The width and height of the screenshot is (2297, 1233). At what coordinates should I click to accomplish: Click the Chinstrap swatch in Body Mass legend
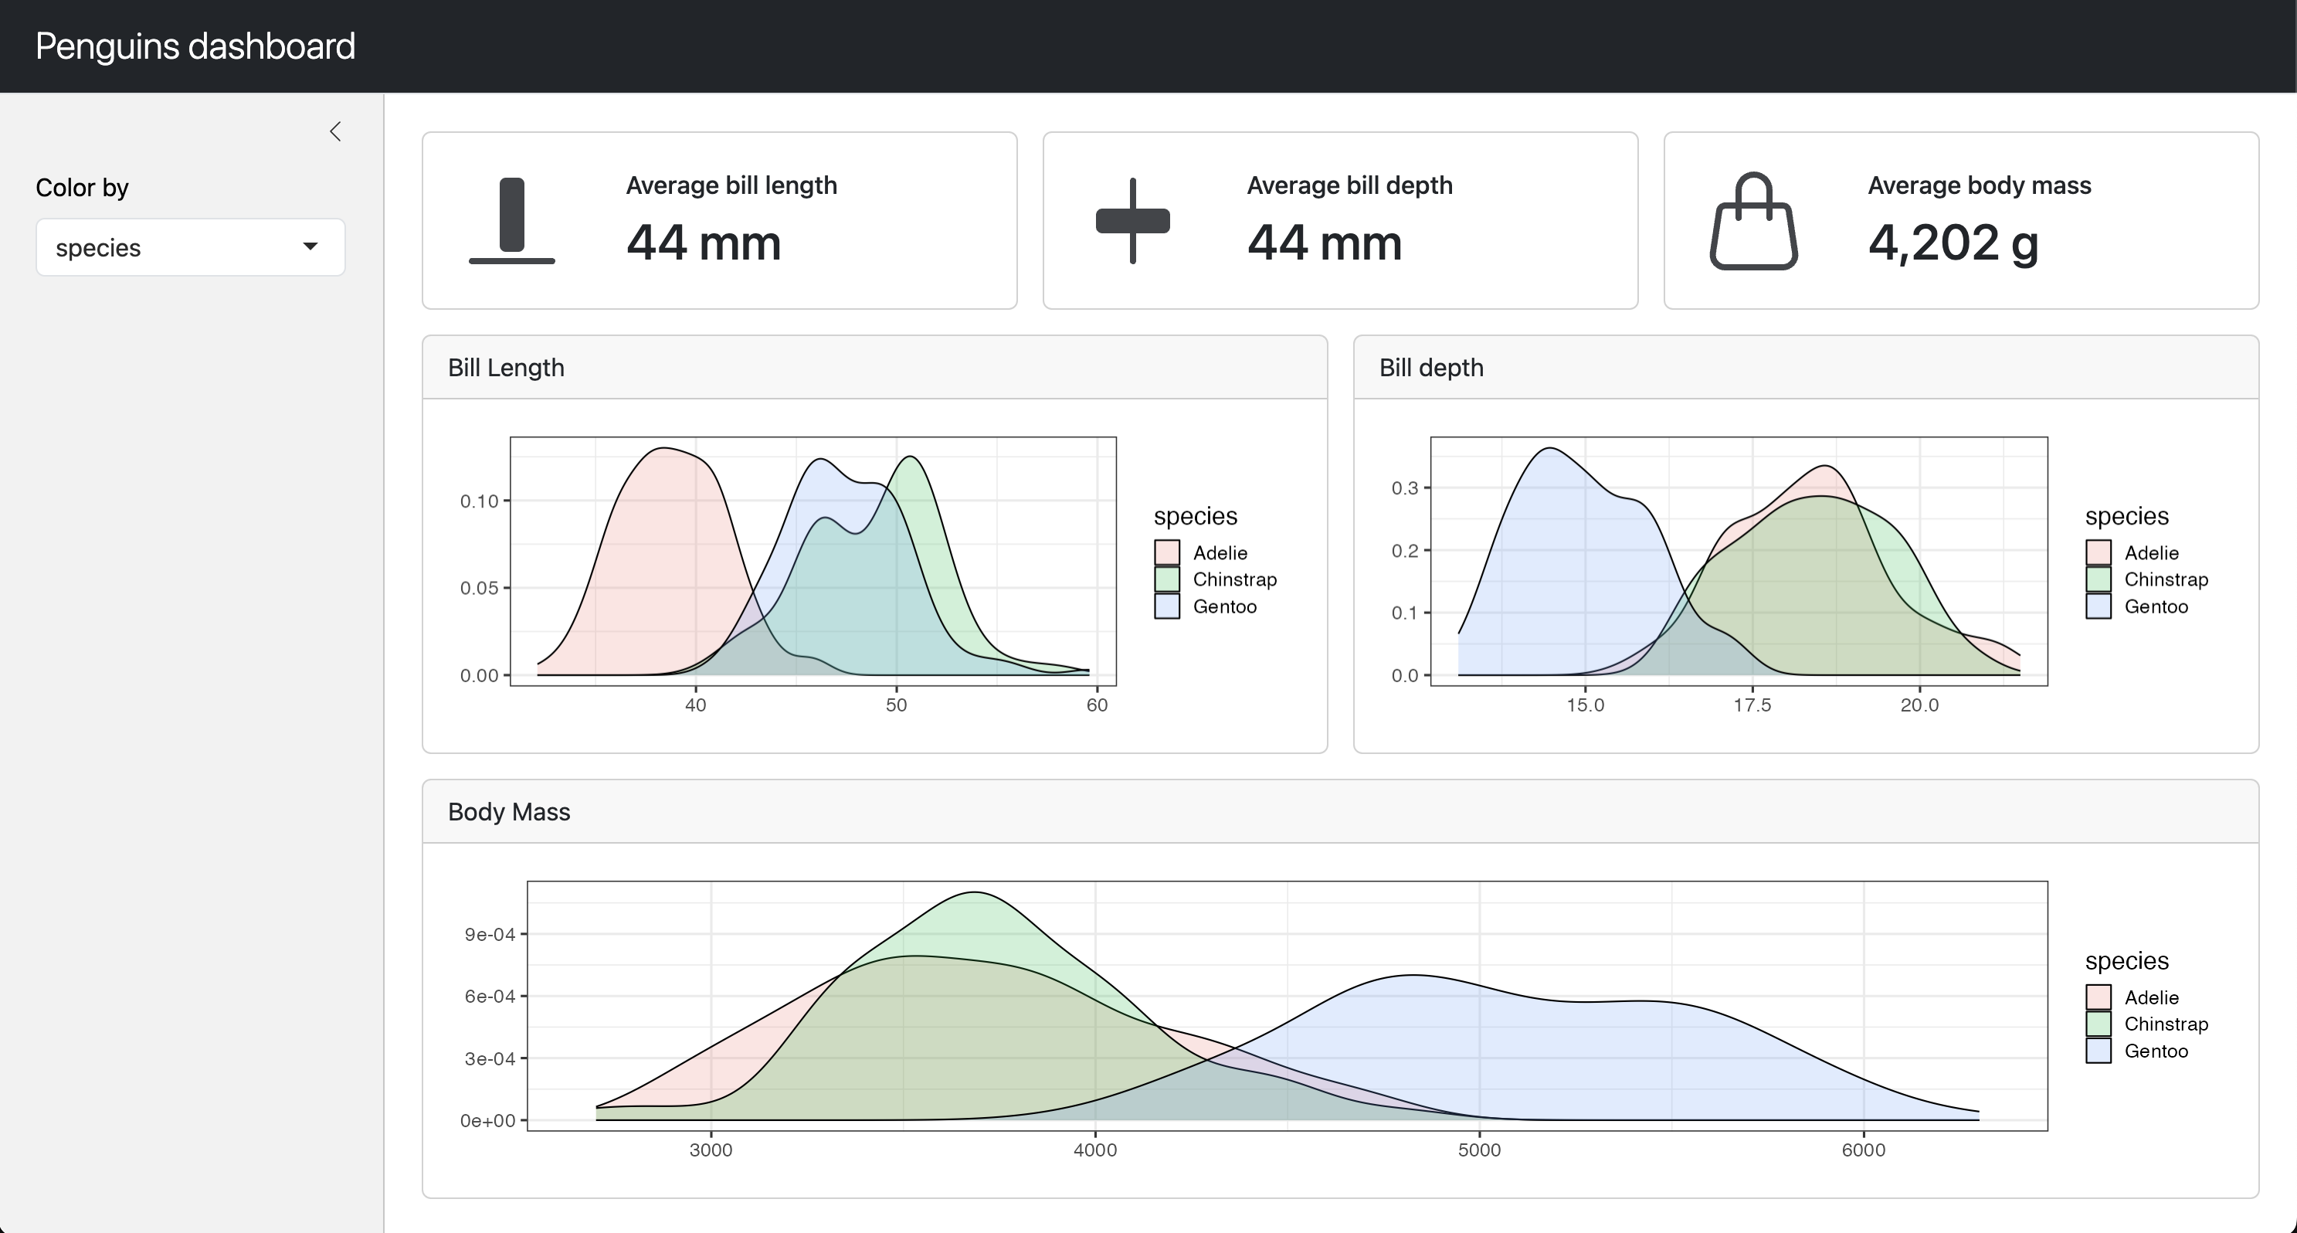[2097, 1024]
